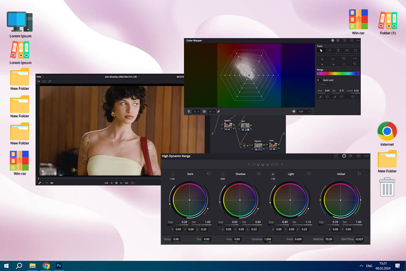Viewport: 406px width, 271px height.
Task: Open the notification center icon in taskbar
Action: pyautogui.click(x=398, y=266)
